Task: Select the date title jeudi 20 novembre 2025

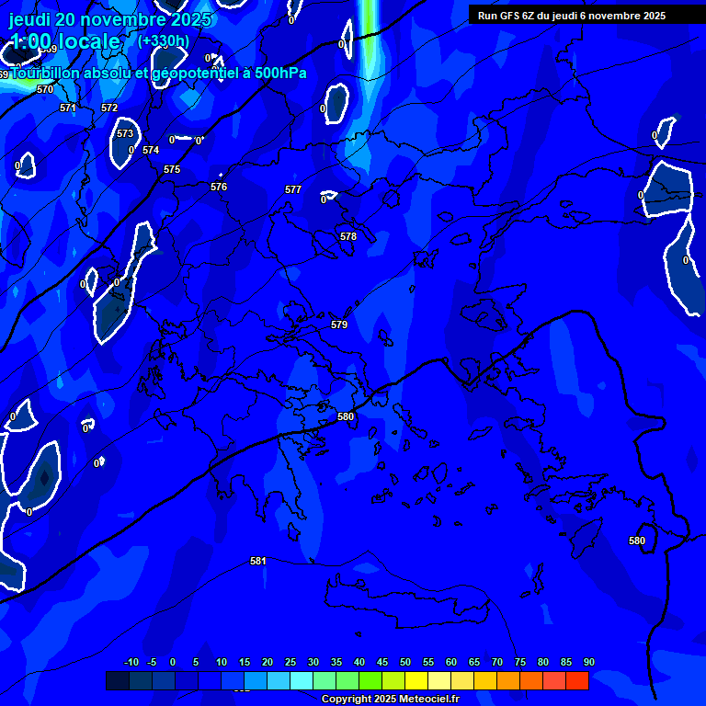Action: [109, 19]
